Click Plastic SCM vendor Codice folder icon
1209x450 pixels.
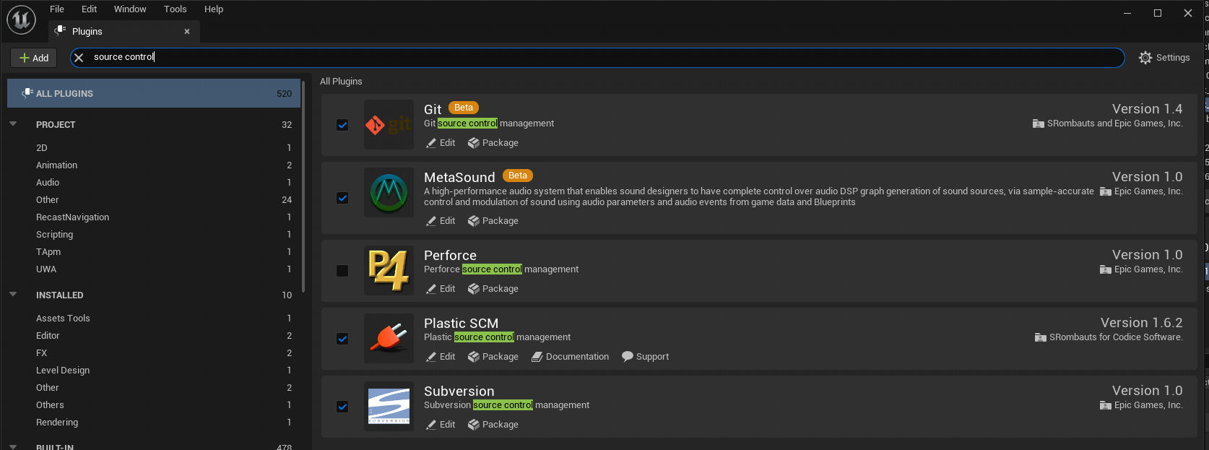[x=1041, y=337]
